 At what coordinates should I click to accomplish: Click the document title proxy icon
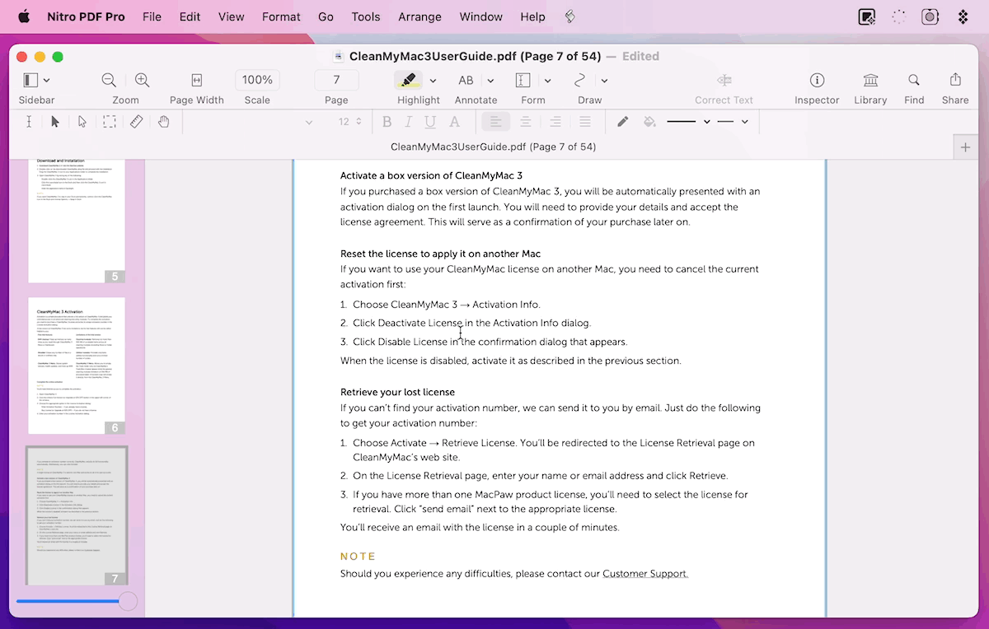point(339,56)
